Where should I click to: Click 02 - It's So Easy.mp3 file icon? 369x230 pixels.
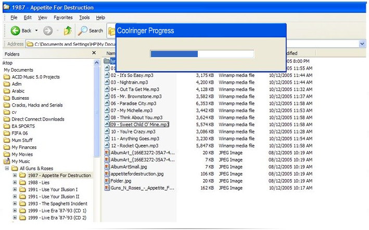107,75
